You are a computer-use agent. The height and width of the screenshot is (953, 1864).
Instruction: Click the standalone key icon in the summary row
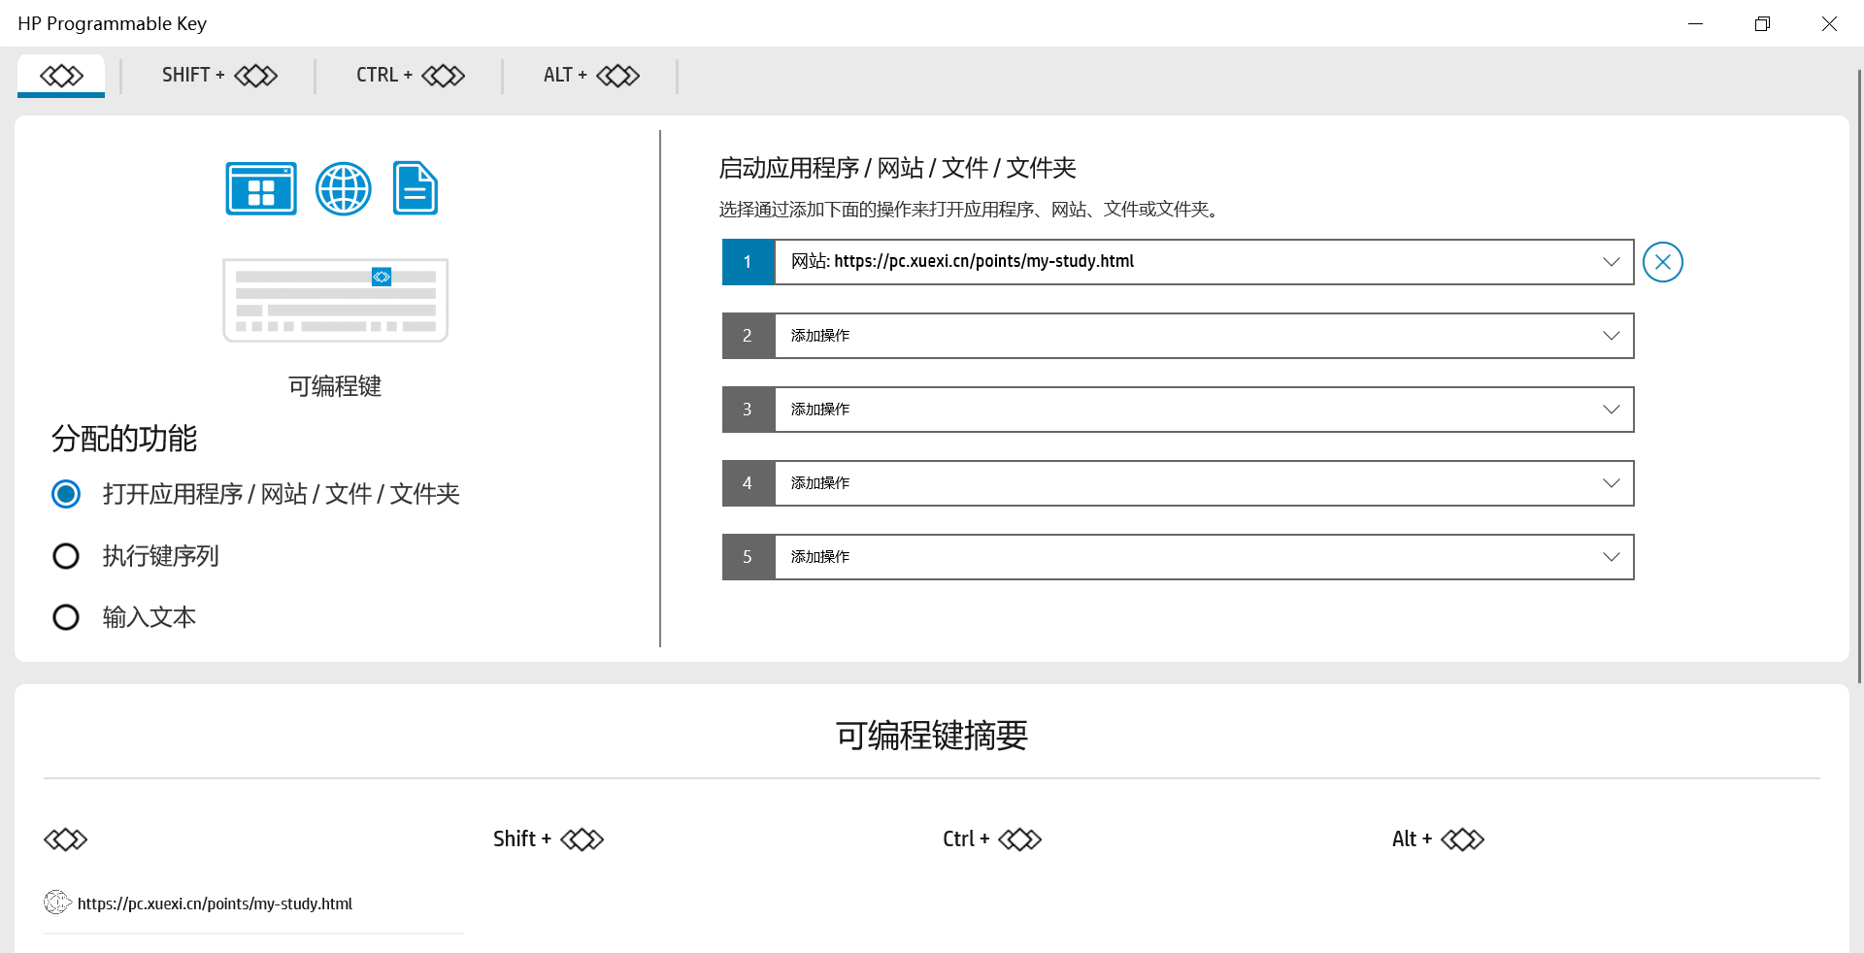pos(65,838)
